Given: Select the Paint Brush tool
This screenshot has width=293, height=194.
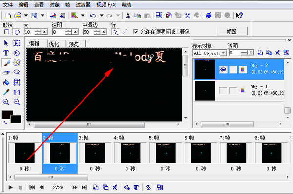Looking at the screenshot, I should tap(6, 63).
